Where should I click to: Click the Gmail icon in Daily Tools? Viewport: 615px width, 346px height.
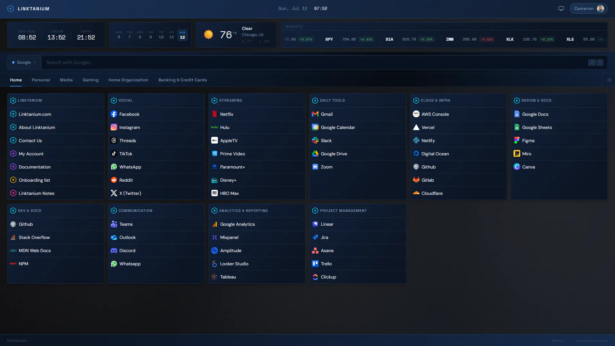(315, 114)
